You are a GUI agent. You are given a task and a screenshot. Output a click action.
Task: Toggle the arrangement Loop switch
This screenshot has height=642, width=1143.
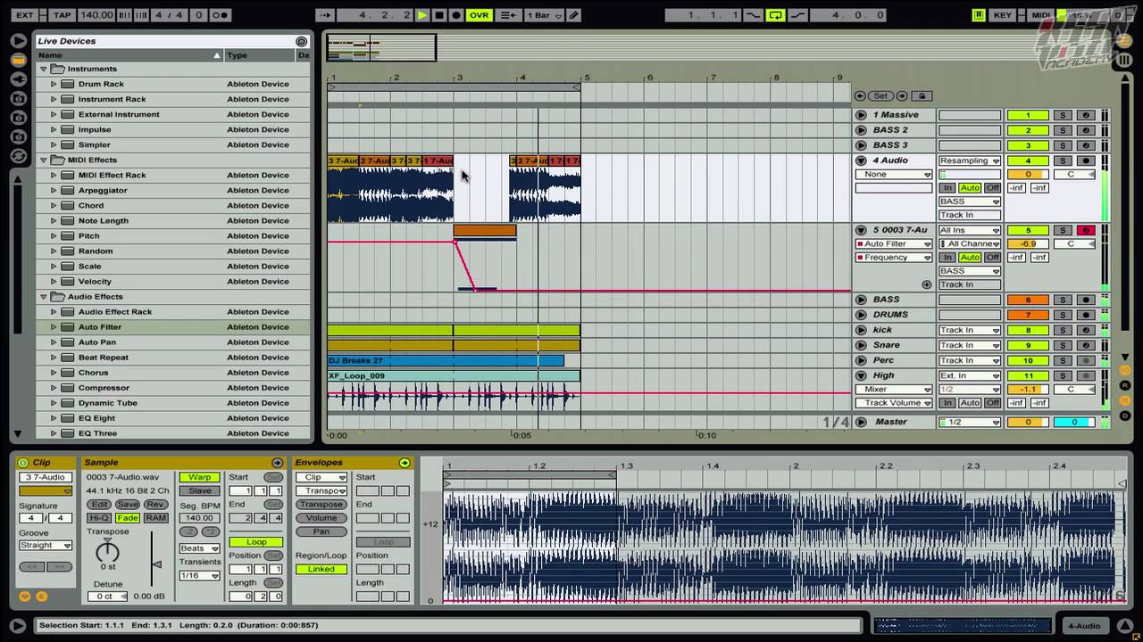[776, 15]
